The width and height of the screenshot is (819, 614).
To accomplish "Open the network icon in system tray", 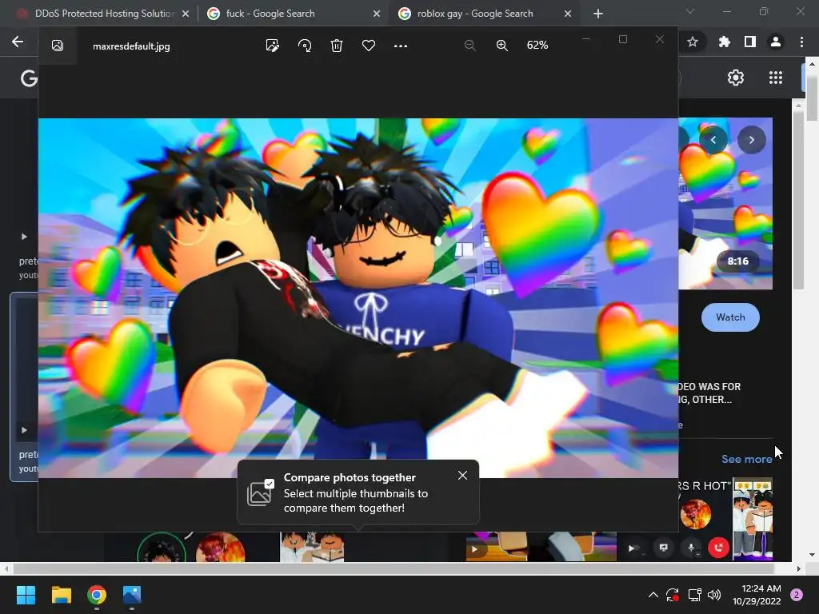I will coord(694,595).
